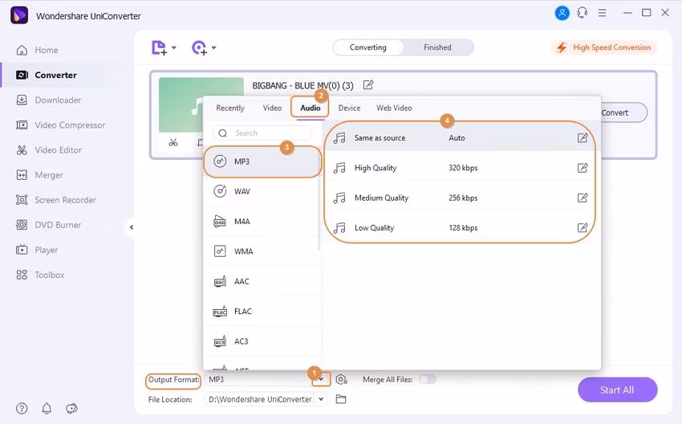Screen dimensions: 682x424
Task: Expand the Load DVD dropdown arrow
Action: (x=214, y=47)
